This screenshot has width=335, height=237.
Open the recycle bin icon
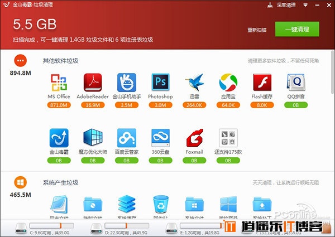tap(161, 204)
